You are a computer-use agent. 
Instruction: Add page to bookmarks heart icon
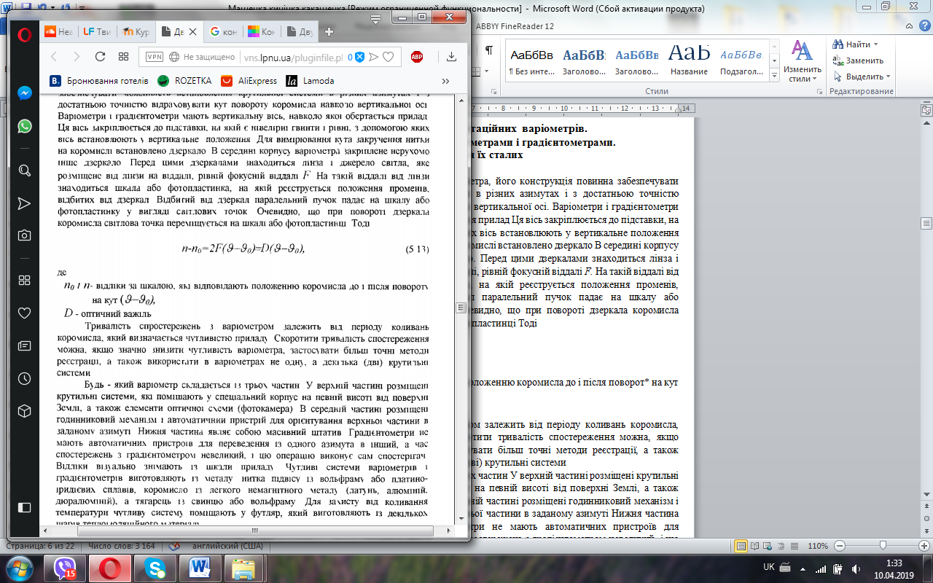pyautogui.click(x=389, y=57)
